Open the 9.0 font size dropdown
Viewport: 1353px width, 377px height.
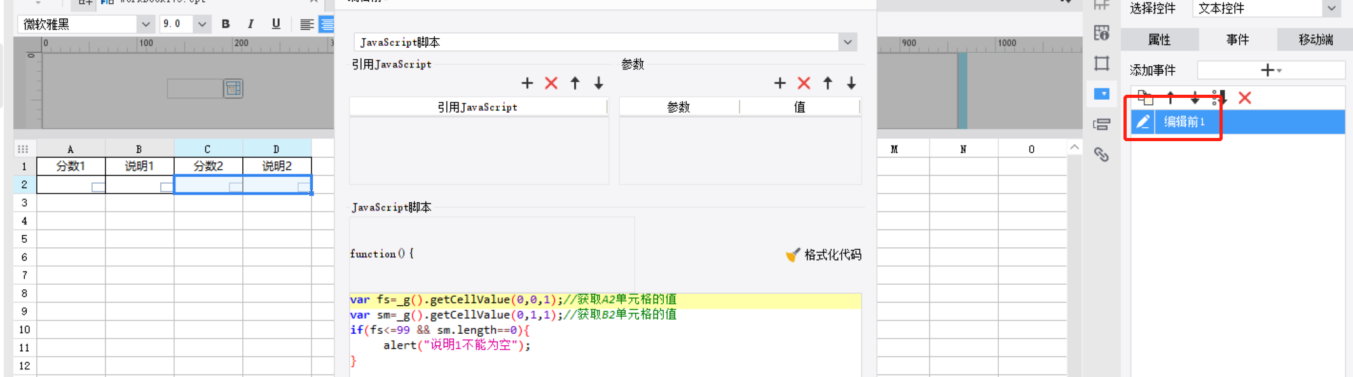tap(202, 24)
